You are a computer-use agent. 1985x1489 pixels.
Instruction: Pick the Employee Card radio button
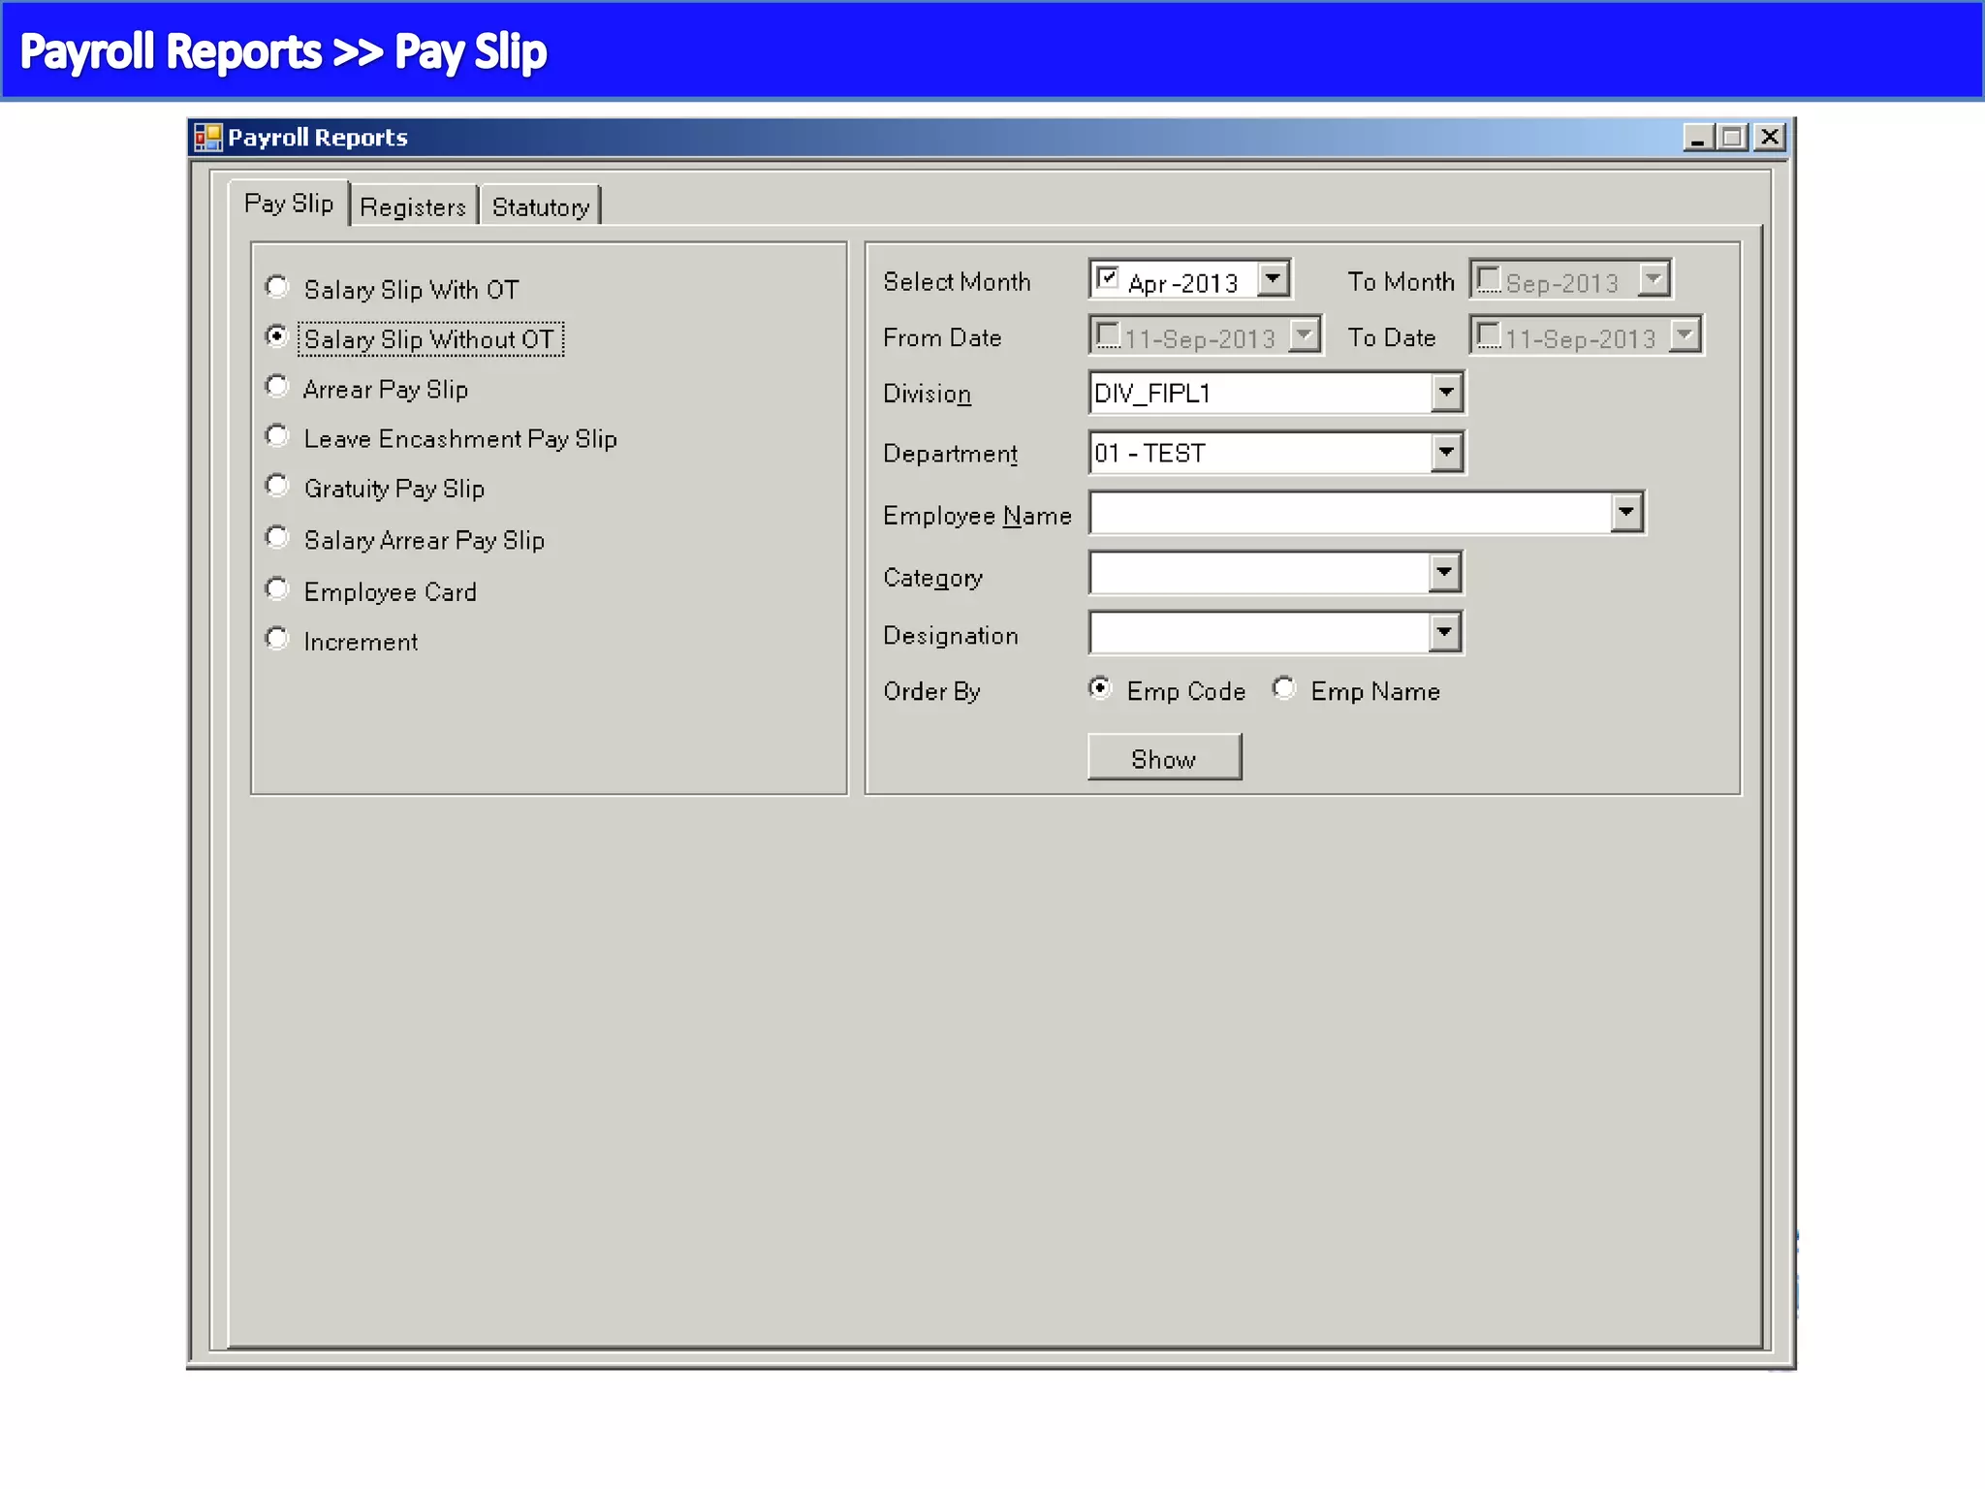[277, 589]
